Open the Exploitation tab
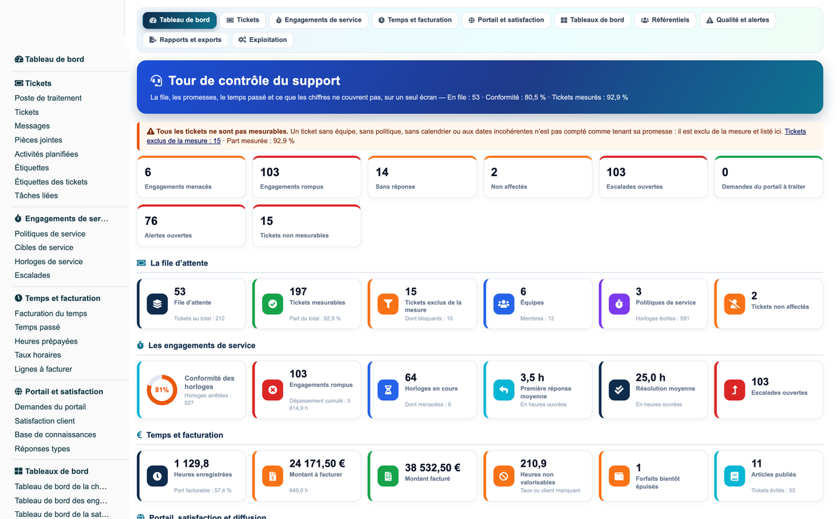The image size is (839, 519). pos(263,40)
